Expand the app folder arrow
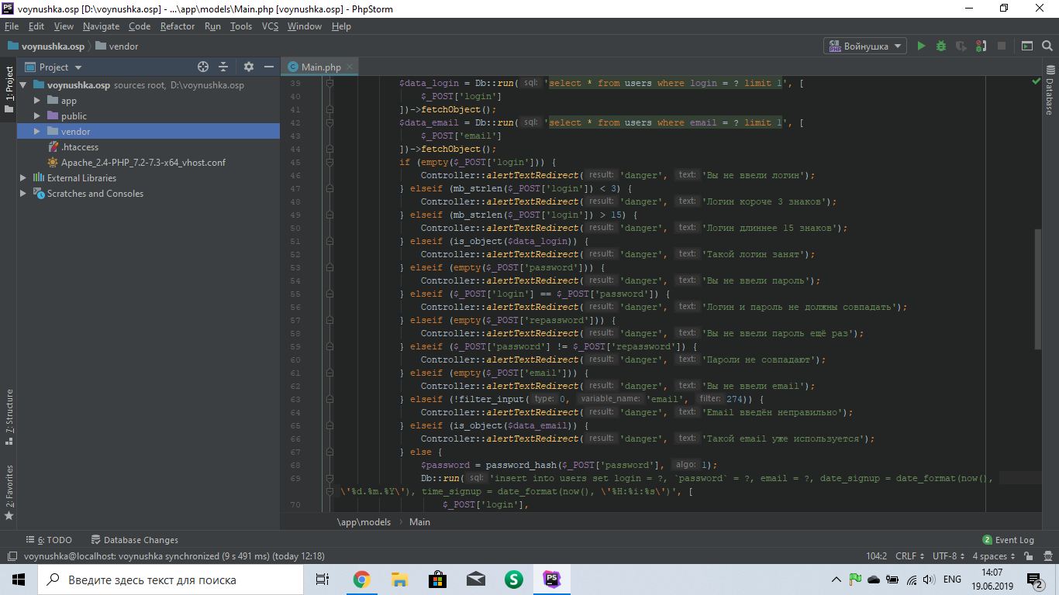Image resolution: width=1059 pixels, height=595 pixels. (x=36, y=101)
